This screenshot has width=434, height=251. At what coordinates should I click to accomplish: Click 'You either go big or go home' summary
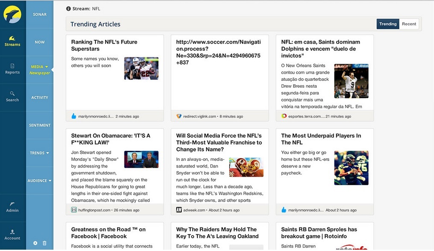coord(305,163)
